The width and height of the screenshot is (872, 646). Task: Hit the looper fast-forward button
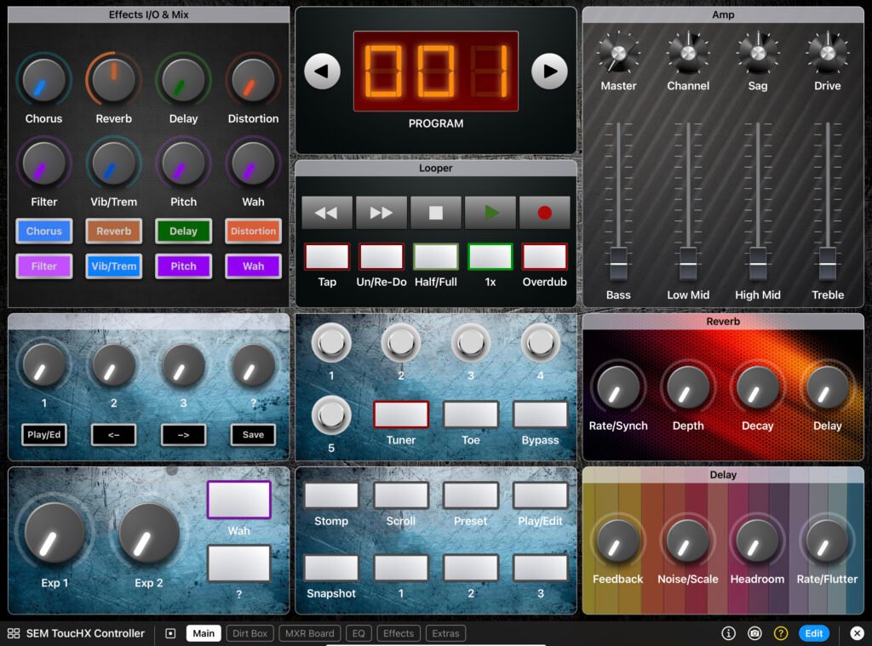[381, 213]
